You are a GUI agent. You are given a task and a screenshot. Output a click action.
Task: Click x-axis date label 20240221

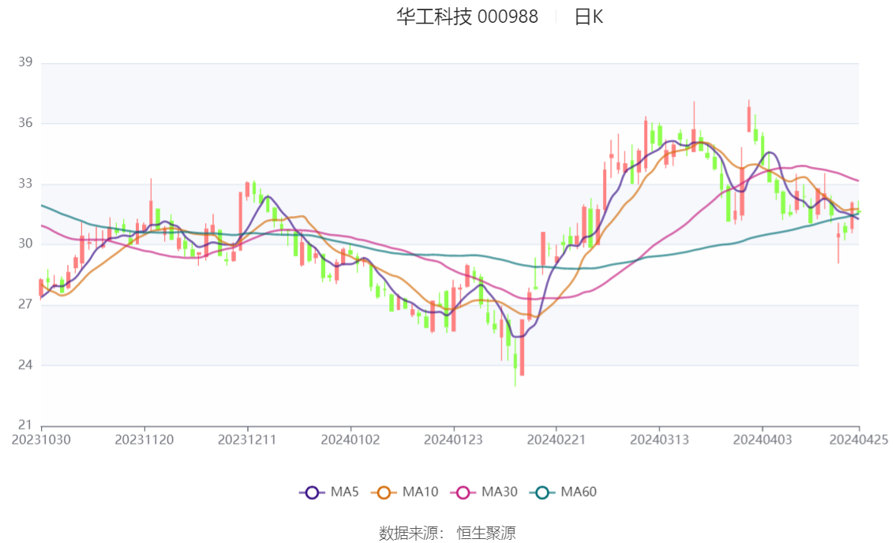556,439
